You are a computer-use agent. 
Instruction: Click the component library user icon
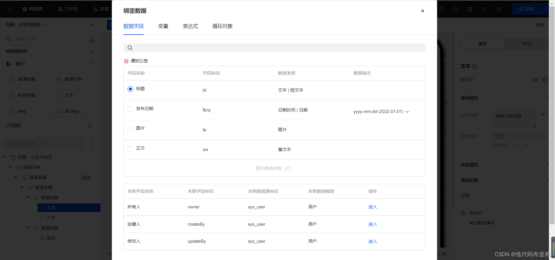(92, 39)
